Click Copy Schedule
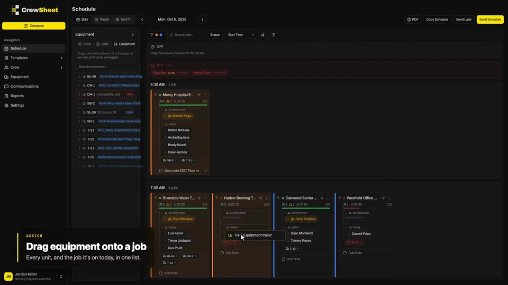This screenshot has height=285, width=508. (x=437, y=20)
